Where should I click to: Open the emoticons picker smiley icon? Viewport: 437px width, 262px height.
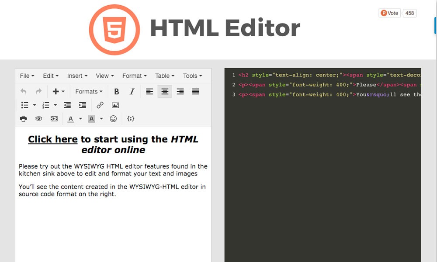(113, 119)
